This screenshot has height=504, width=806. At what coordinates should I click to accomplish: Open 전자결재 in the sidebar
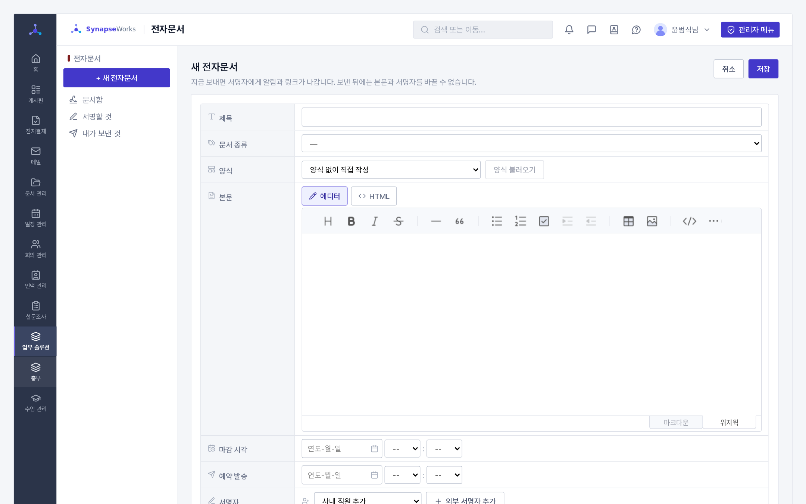coord(35,125)
